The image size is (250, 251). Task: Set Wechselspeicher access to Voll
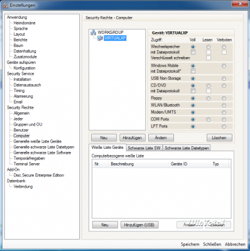[x=193, y=46]
